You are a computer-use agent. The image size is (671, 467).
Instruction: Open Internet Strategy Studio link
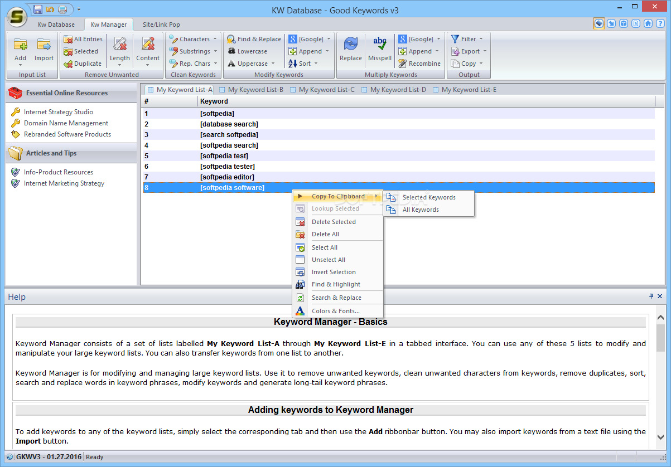point(58,112)
